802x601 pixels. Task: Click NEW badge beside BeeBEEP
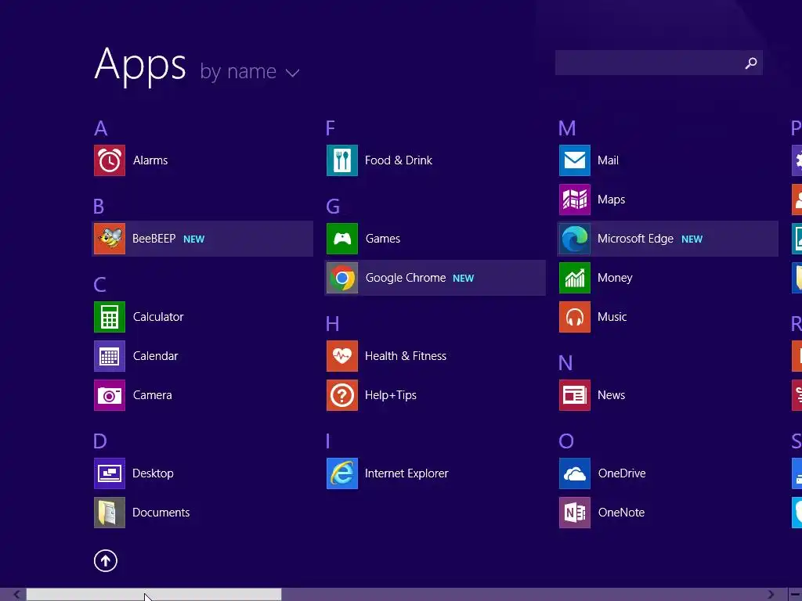click(x=194, y=239)
